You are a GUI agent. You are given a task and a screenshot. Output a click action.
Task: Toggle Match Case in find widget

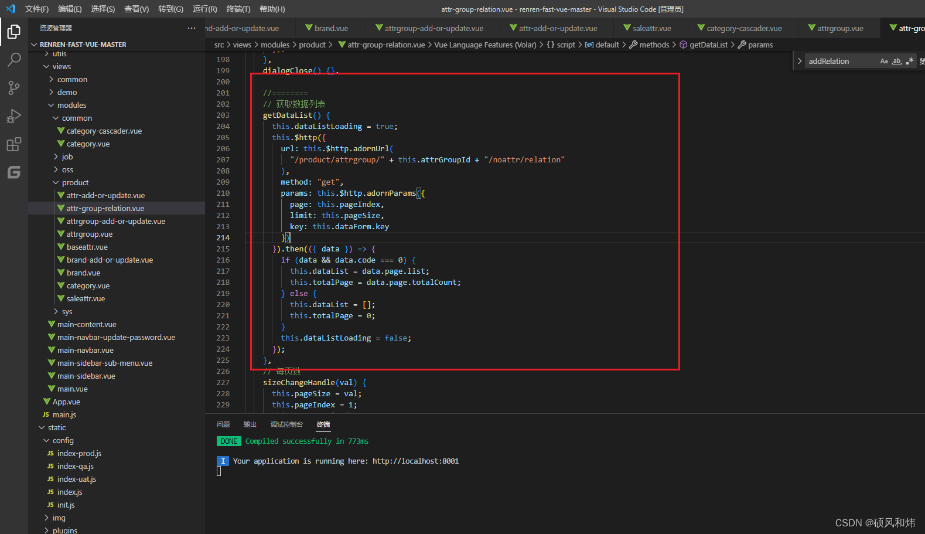click(x=884, y=61)
